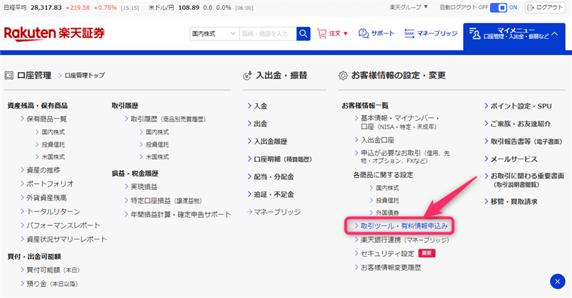Toggle the 自動ログアウト switch
The height and width of the screenshot is (298, 572).
499,7
